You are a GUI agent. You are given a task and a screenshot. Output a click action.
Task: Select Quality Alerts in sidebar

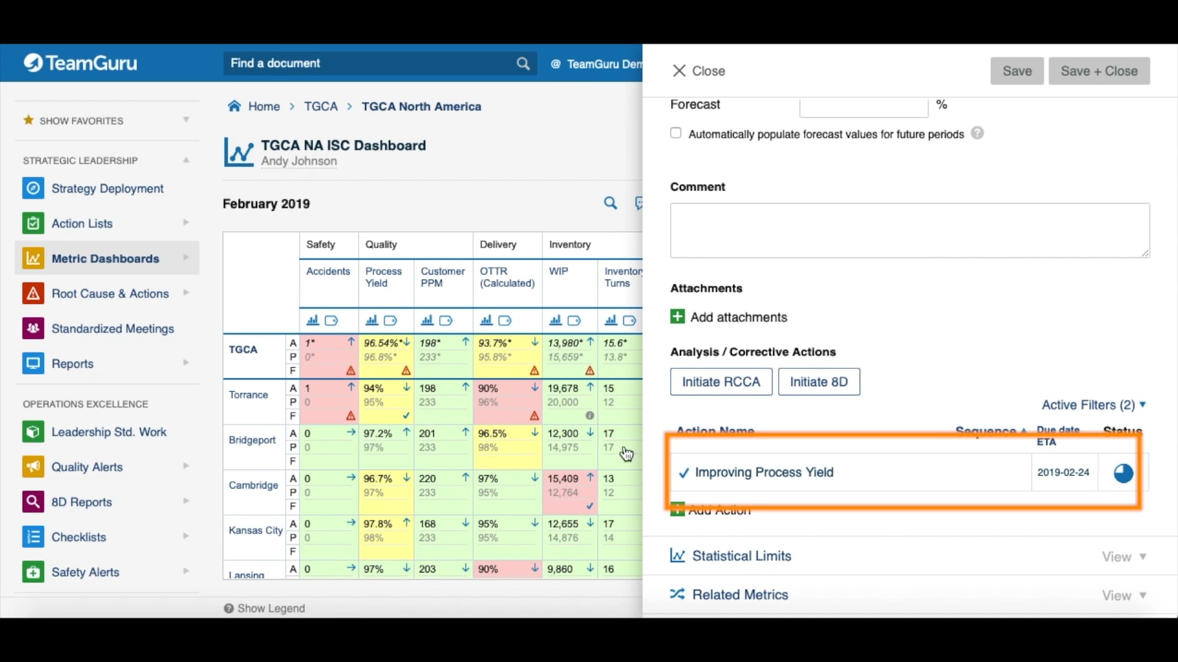coord(87,466)
